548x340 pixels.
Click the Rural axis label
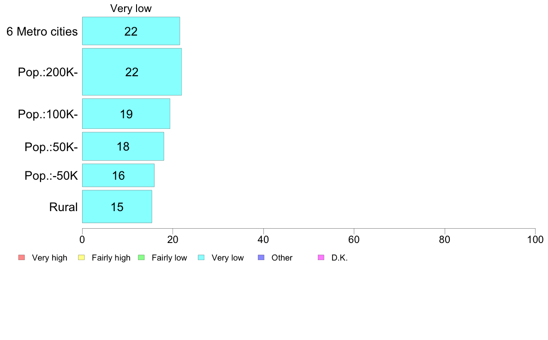63,207
